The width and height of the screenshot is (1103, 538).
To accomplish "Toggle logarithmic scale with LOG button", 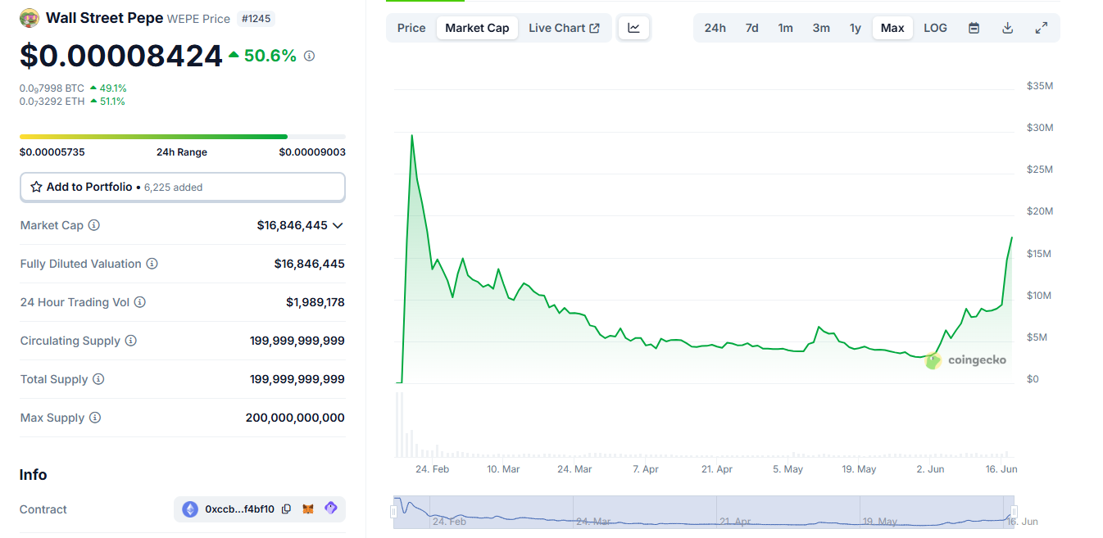I will tap(935, 27).
